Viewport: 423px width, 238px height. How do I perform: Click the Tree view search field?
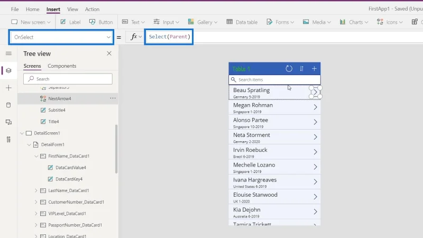tap(68, 79)
